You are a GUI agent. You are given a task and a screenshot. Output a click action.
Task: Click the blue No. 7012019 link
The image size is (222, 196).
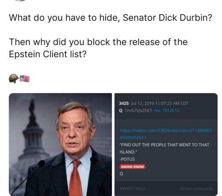coord(167,110)
